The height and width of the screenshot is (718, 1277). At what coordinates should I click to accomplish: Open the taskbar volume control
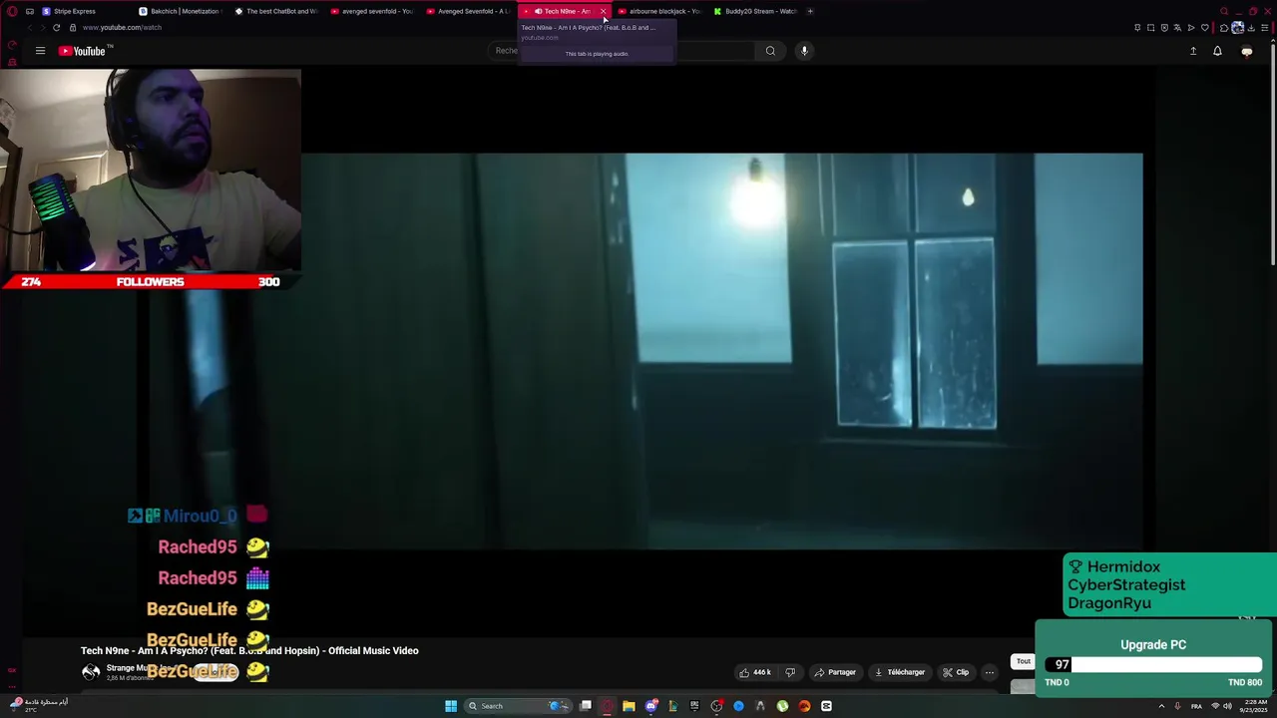[1227, 706]
